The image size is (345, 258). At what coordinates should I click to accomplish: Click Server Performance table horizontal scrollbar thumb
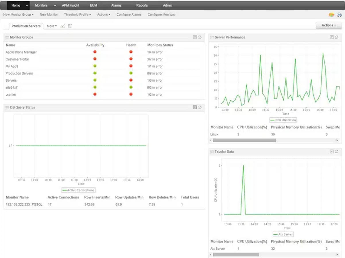(x=244, y=140)
